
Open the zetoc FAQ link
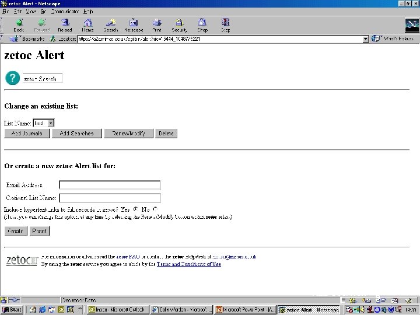point(128,257)
